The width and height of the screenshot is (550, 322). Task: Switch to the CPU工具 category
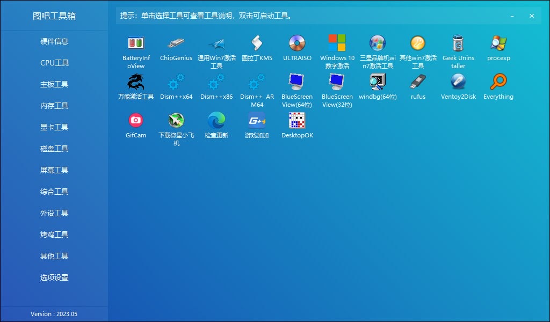54,63
